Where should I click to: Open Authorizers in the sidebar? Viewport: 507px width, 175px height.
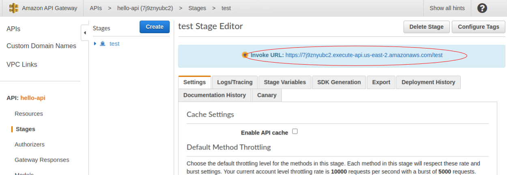[x=30, y=145]
